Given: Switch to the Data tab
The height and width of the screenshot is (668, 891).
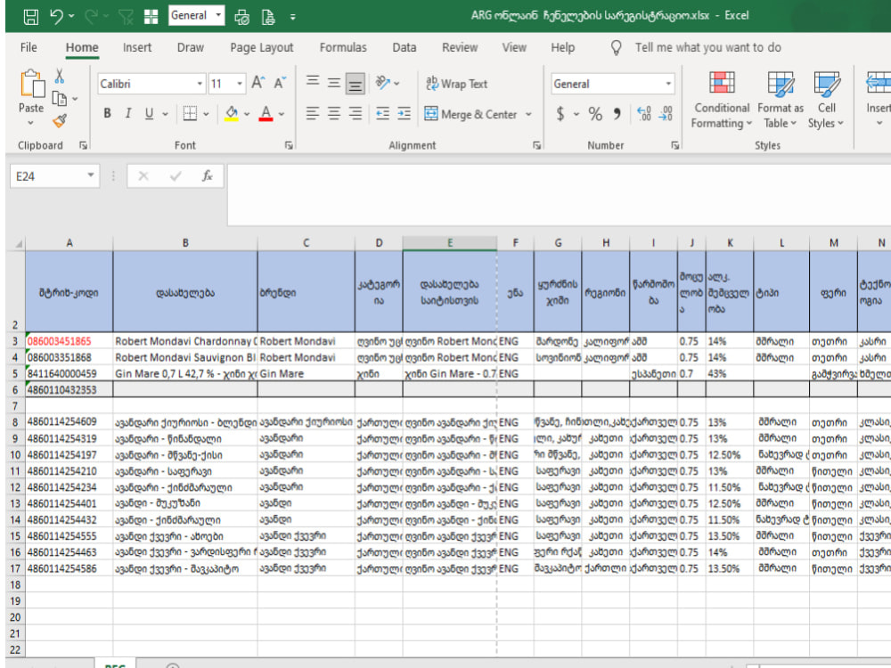Looking at the screenshot, I should click(x=404, y=48).
